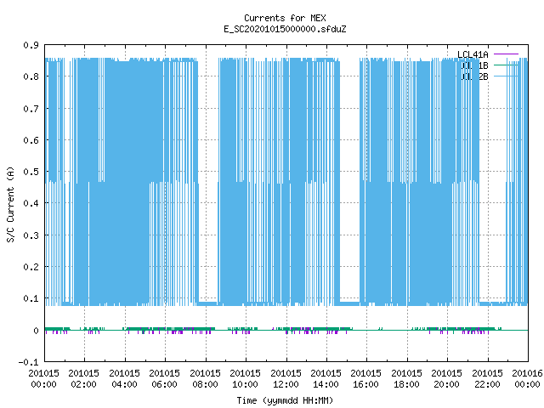The width and height of the screenshot is (544, 408).
Task: Select the '04:00' x-axis tick label
Action: tap(125, 384)
